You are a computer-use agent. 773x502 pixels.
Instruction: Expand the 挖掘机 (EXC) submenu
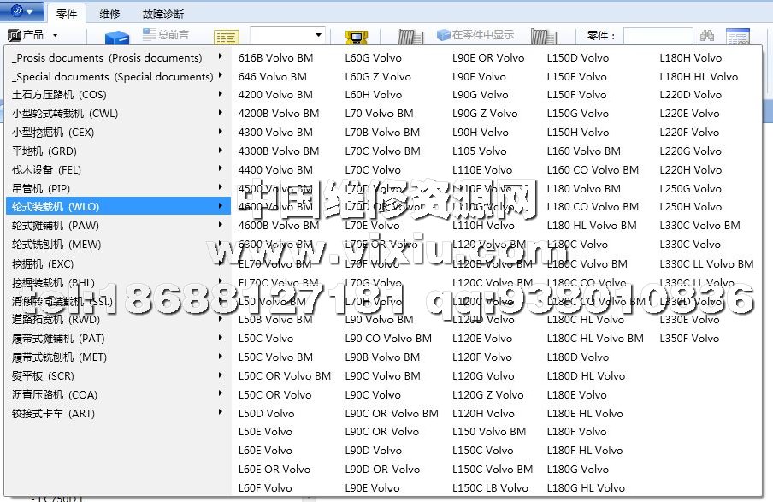click(43, 264)
